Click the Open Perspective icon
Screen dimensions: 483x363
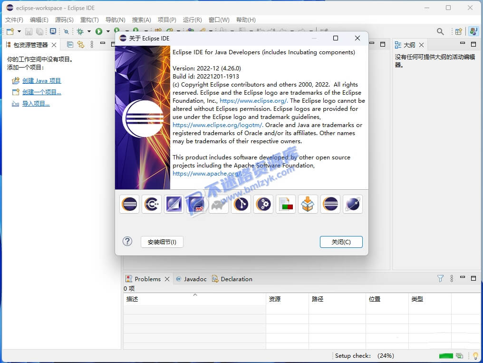(x=459, y=31)
